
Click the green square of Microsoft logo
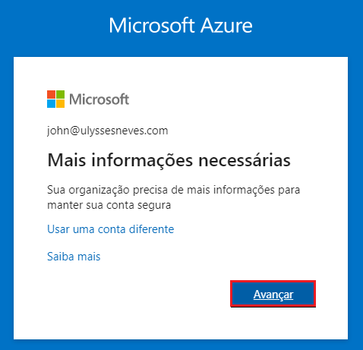pyautogui.click(x=60, y=94)
